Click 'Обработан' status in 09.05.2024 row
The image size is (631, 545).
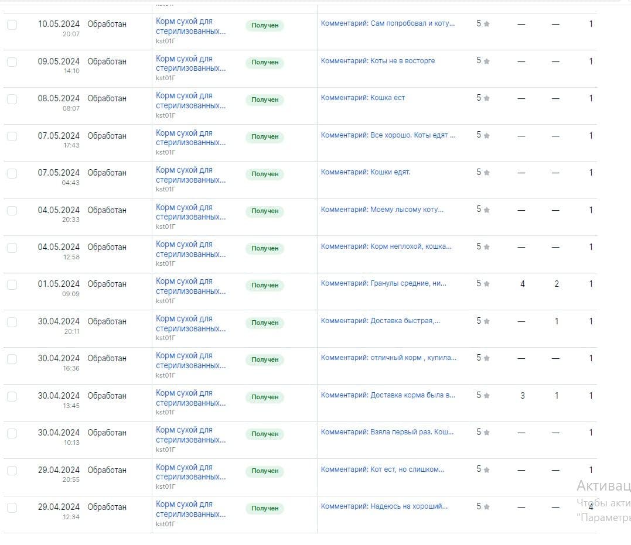coord(107,61)
